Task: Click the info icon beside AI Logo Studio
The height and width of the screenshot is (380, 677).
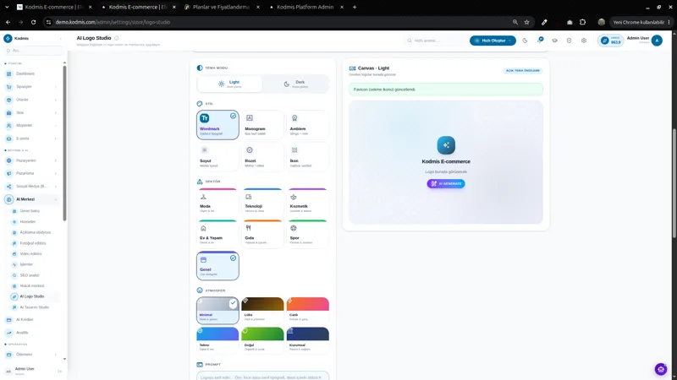Action: click(117, 38)
